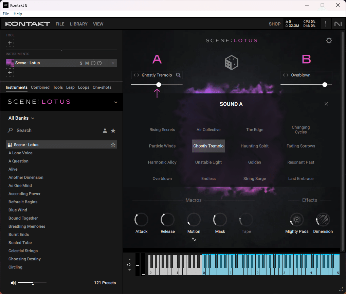346x294 pixels.
Task: Click the plus icon to add an instrument
Action: click(x=10, y=72)
